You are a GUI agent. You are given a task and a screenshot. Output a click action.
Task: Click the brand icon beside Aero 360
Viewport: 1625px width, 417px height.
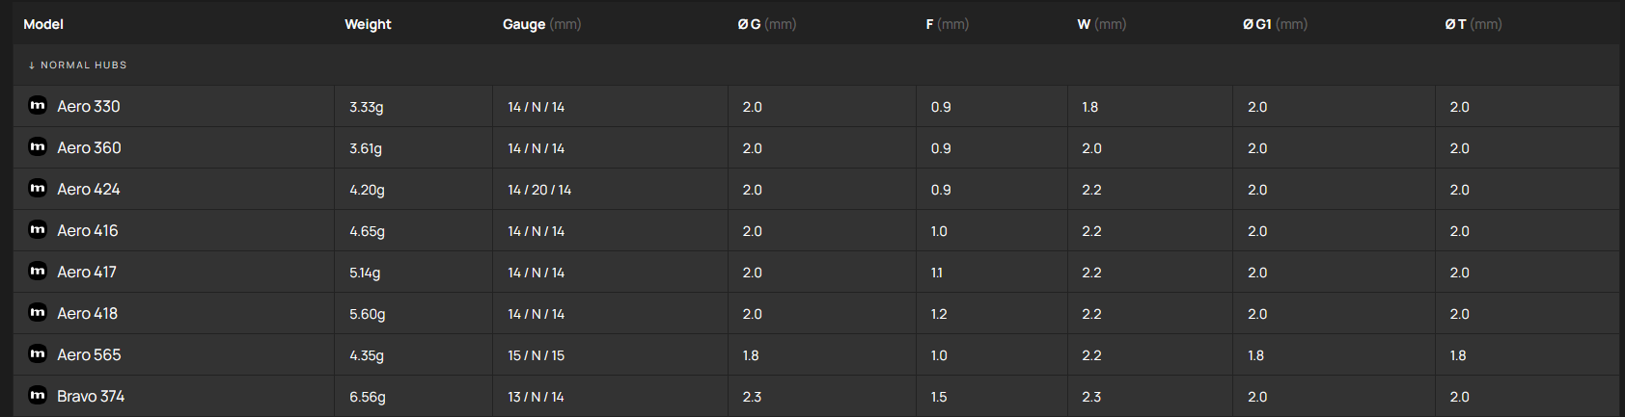pos(38,147)
